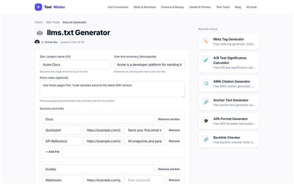
Task: Click into the Extra notes textarea
Action: [112, 89]
